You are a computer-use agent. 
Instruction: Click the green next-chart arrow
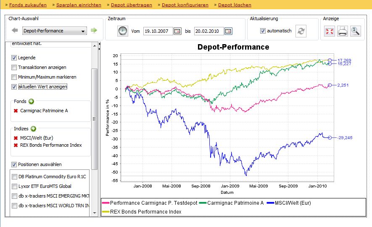coord(94,30)
